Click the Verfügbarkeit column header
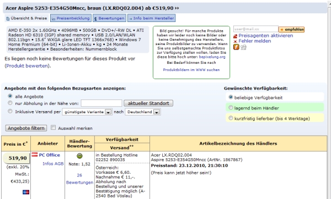331x199 pixels. tap(122, 140)
